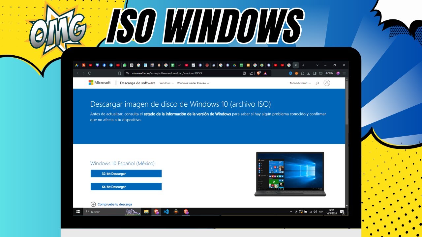Expand Comprueba tu descarga section
This screenshot has height=237, width=422.
click(x=111, y=204)
